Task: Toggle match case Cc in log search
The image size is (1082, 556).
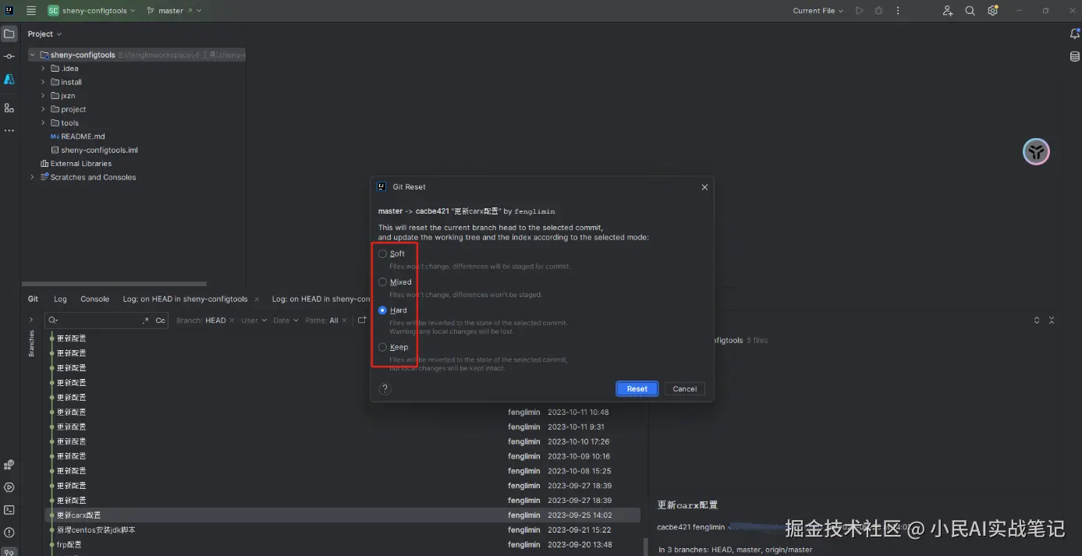Action: pos(161,320)
